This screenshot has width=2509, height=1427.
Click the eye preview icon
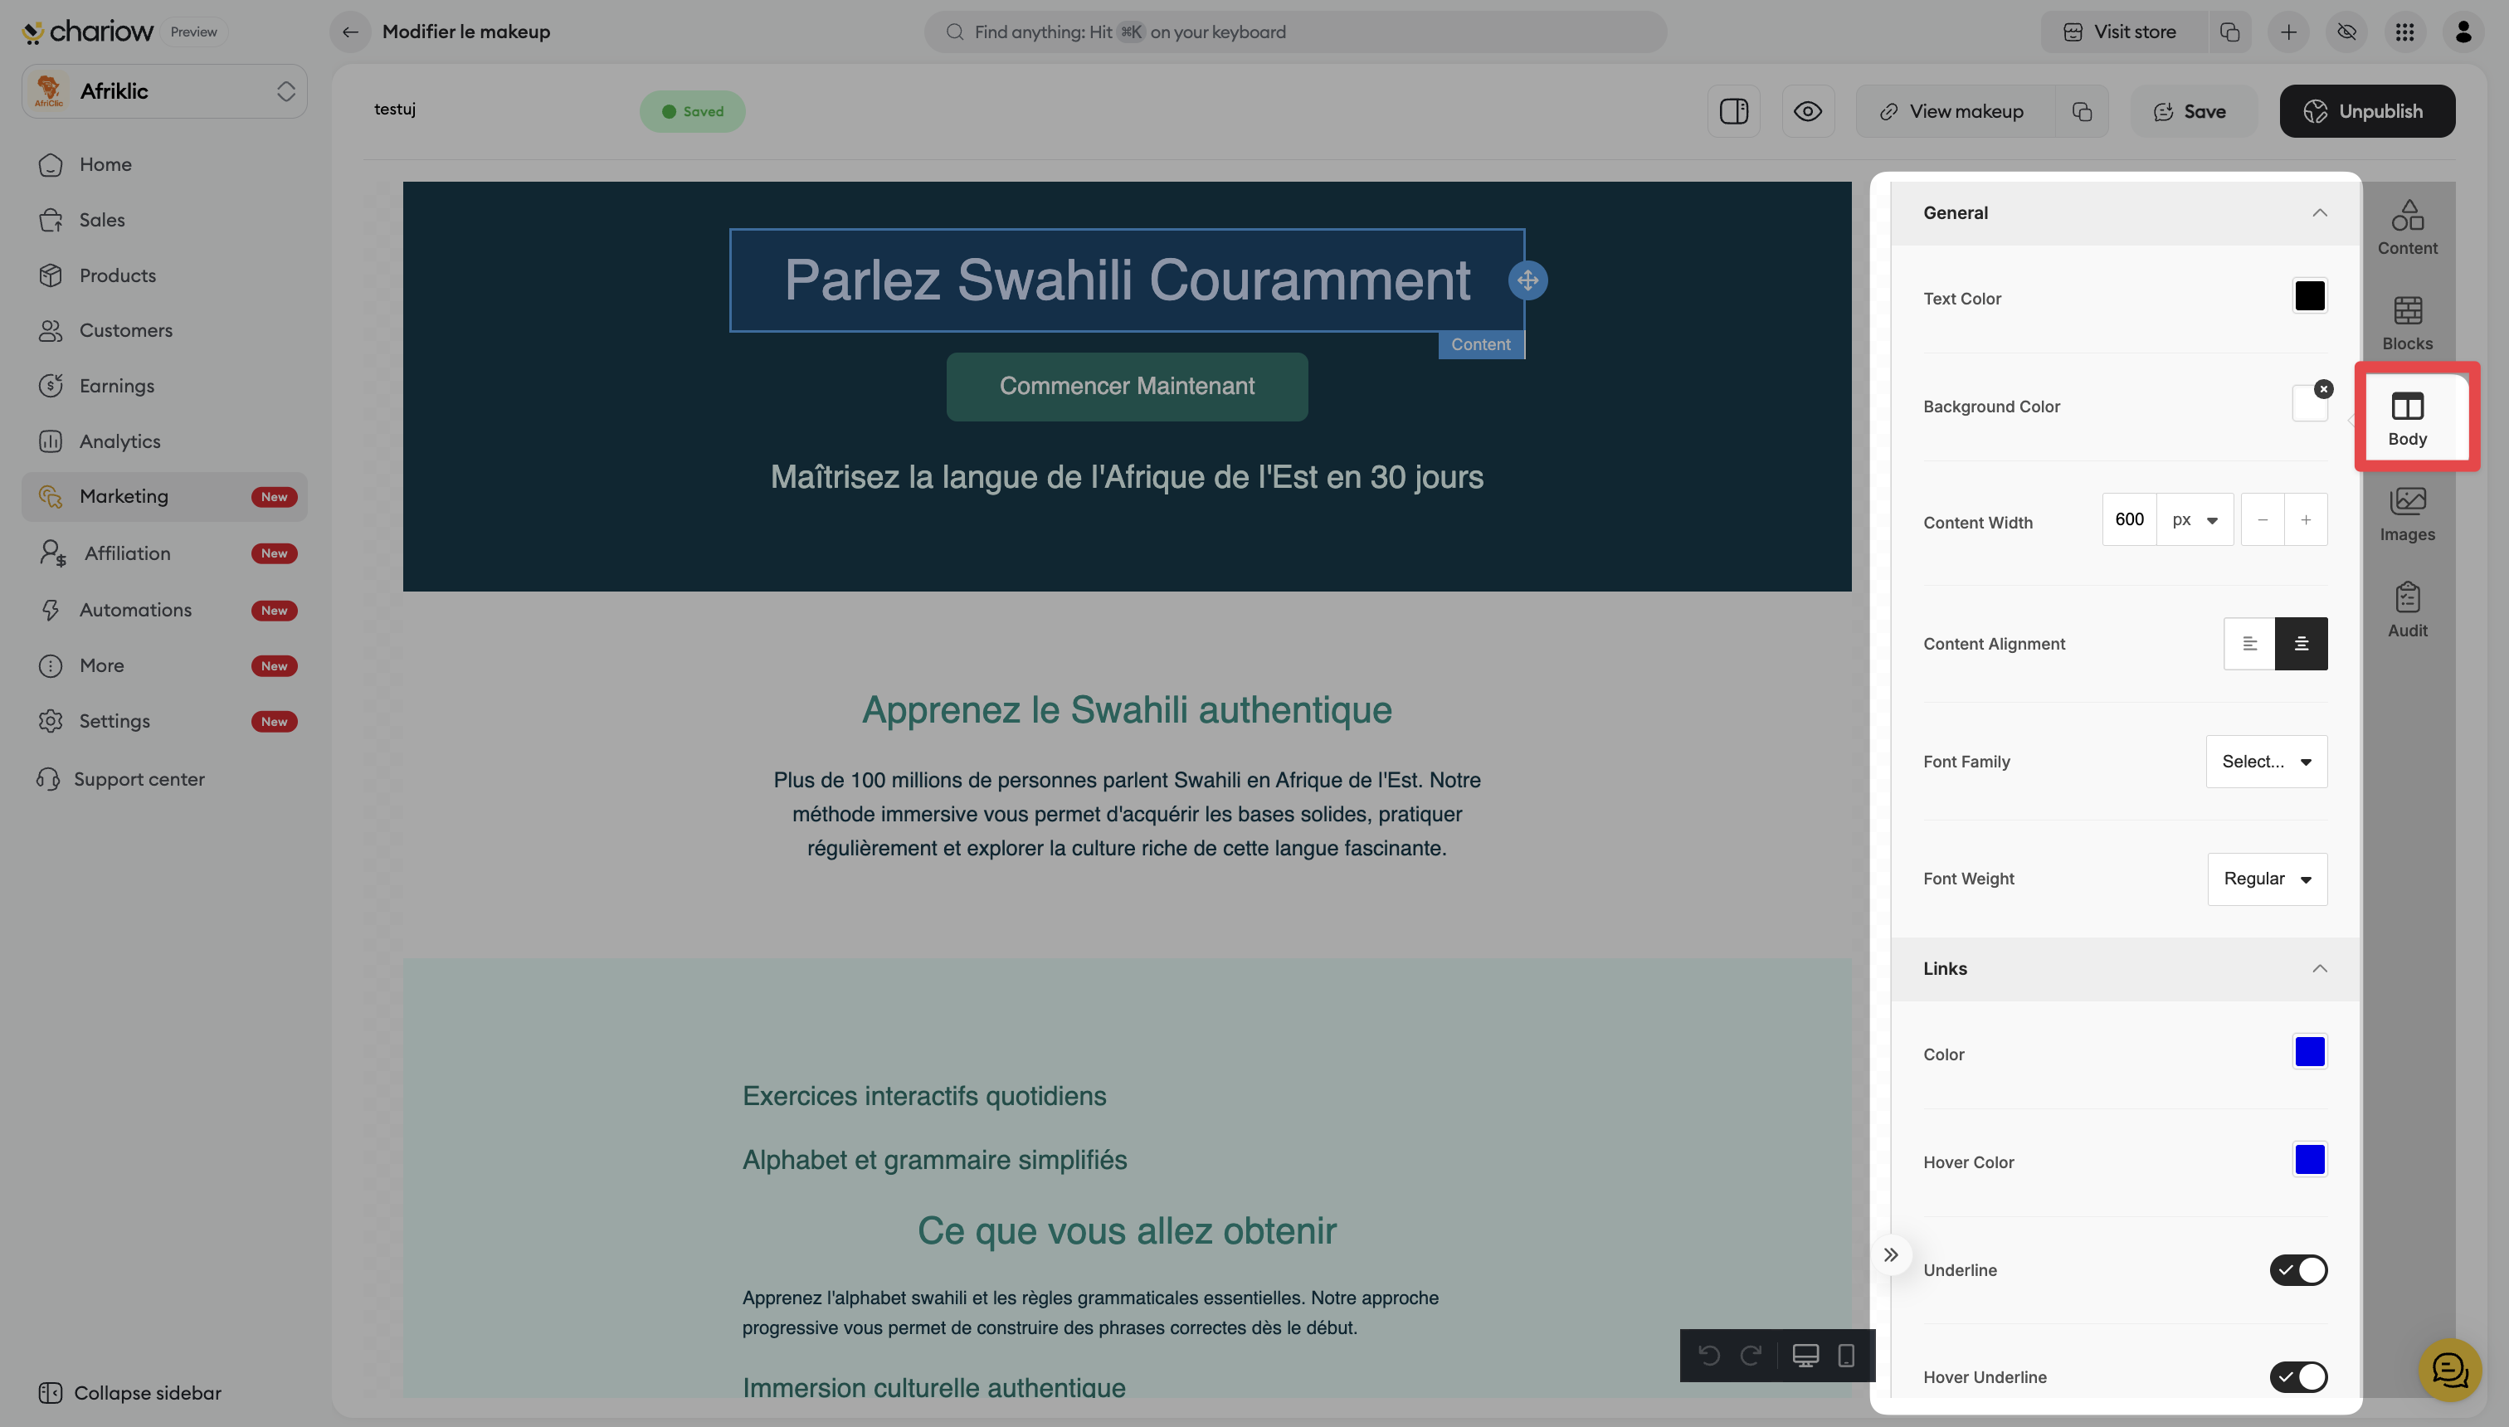click(1807, 110)
